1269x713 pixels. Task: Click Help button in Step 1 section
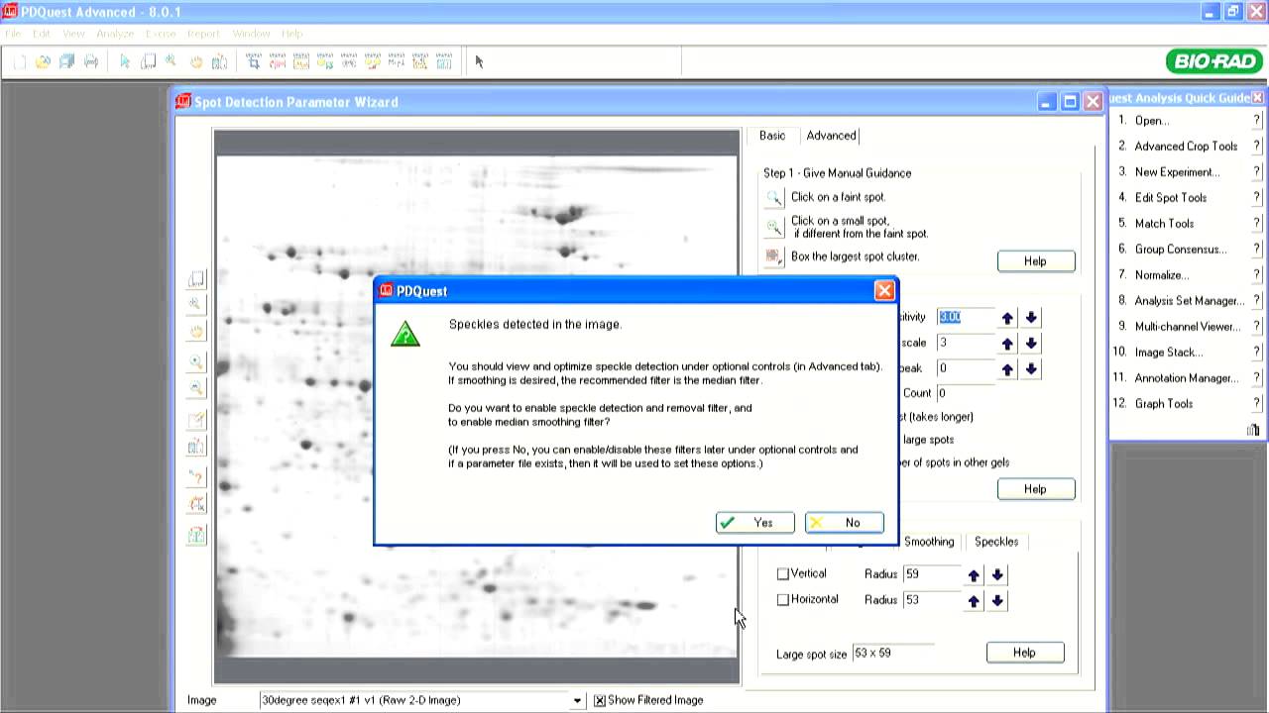click(1035, 261)
